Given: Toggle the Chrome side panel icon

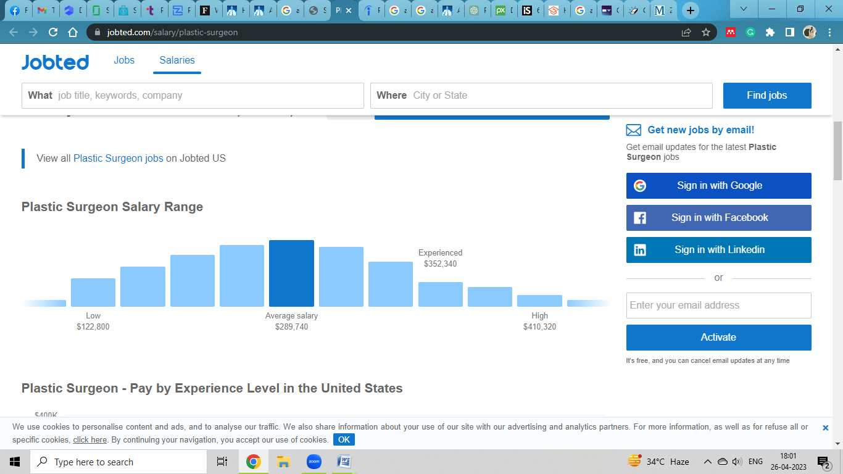Looking at the screenshot, I should pos(789,32).
